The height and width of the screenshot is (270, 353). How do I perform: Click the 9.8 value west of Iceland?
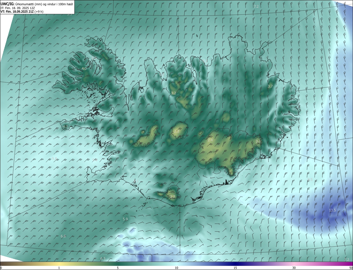[54, 159]
